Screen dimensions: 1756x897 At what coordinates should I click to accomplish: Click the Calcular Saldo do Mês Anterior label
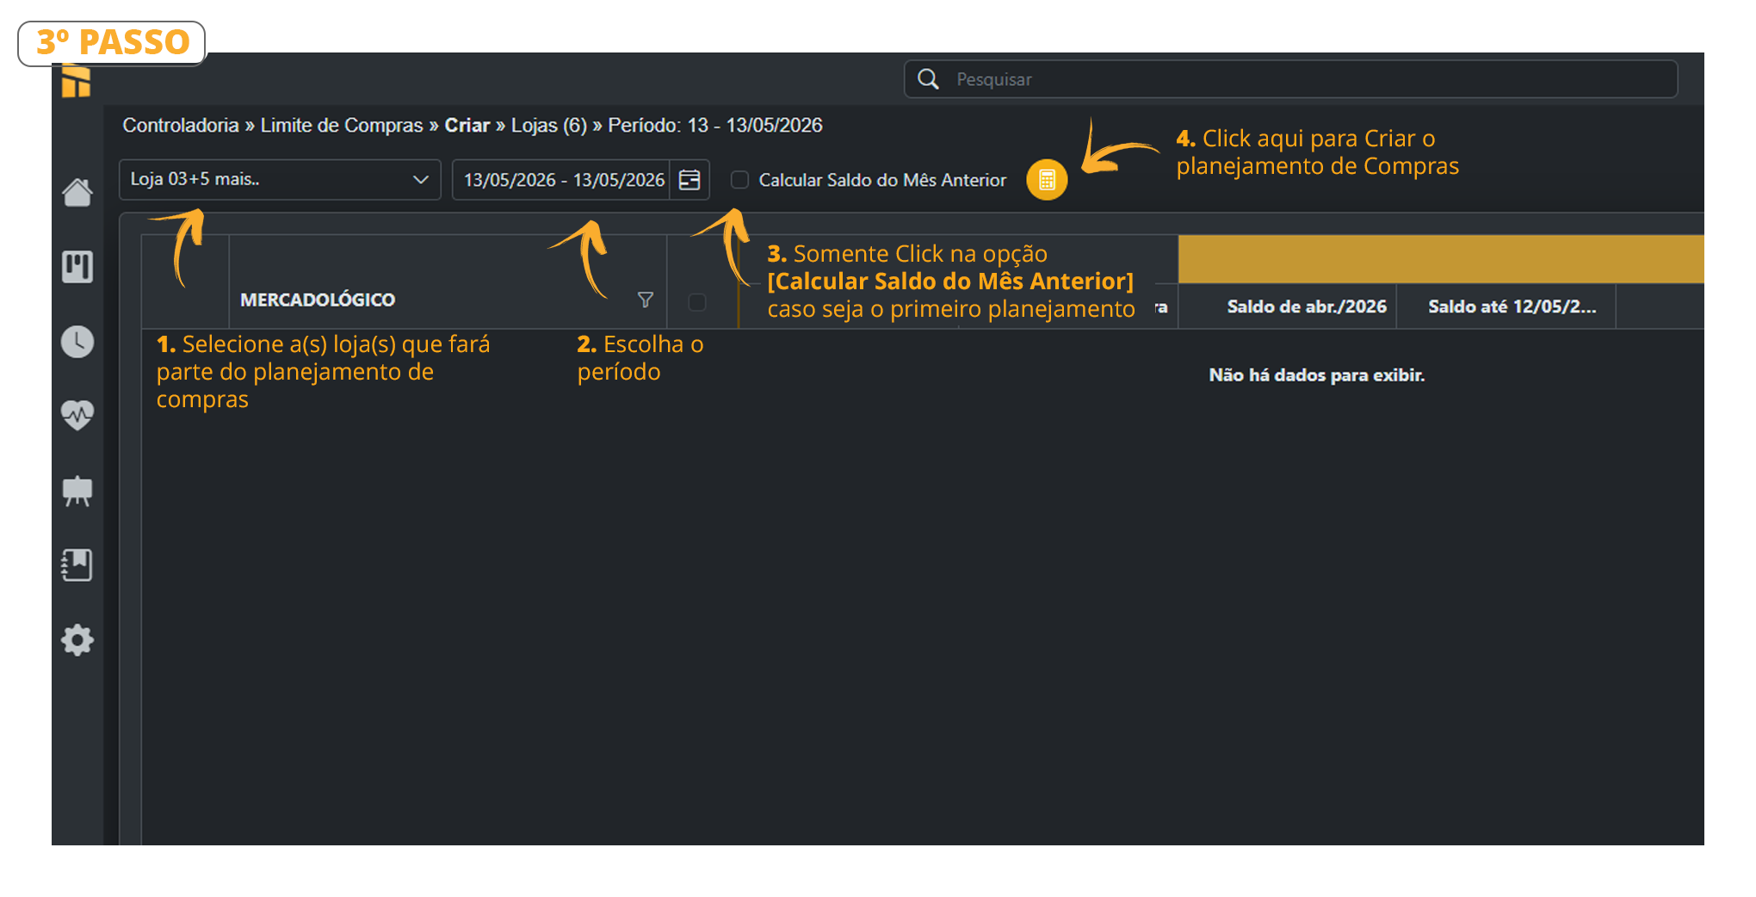coord(882,180)
